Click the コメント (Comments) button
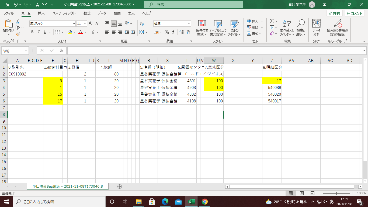 [x=355, y=13]
